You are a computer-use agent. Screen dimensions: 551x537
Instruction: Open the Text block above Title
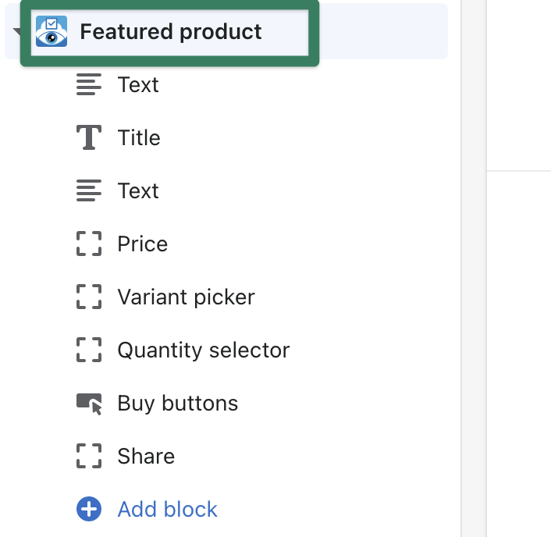click(x=138, y=84)
